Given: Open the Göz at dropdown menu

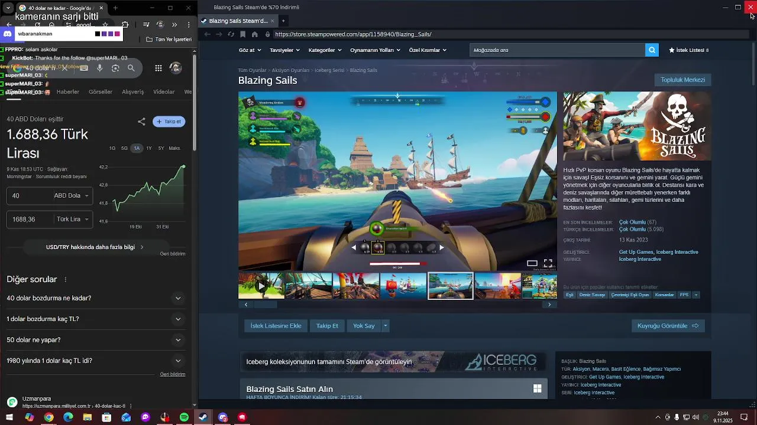Looking at the screenshot, I should click(250, 50).
